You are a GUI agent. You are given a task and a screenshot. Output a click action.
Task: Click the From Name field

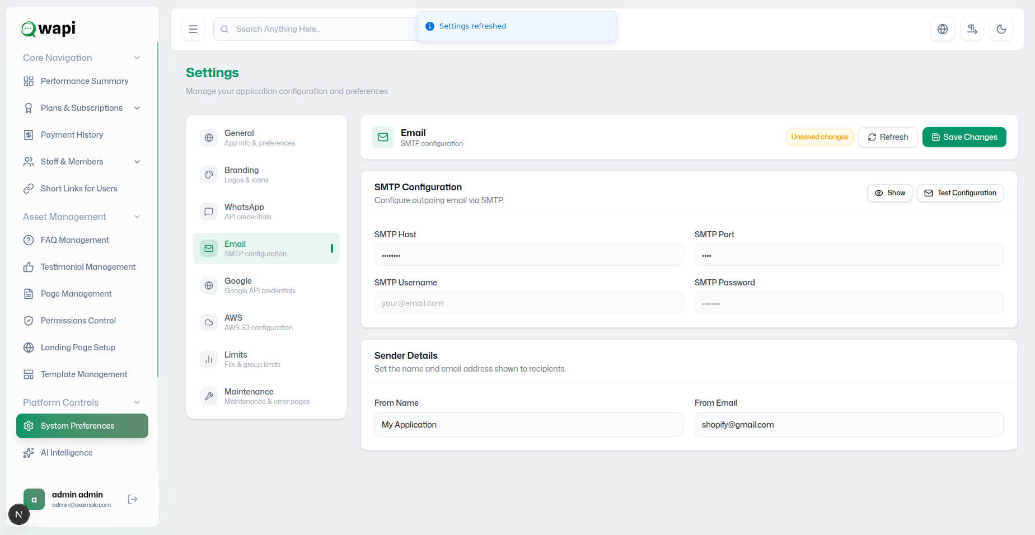529,424
